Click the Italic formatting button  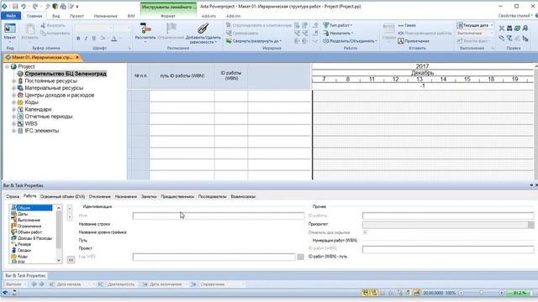coord(86,39)
